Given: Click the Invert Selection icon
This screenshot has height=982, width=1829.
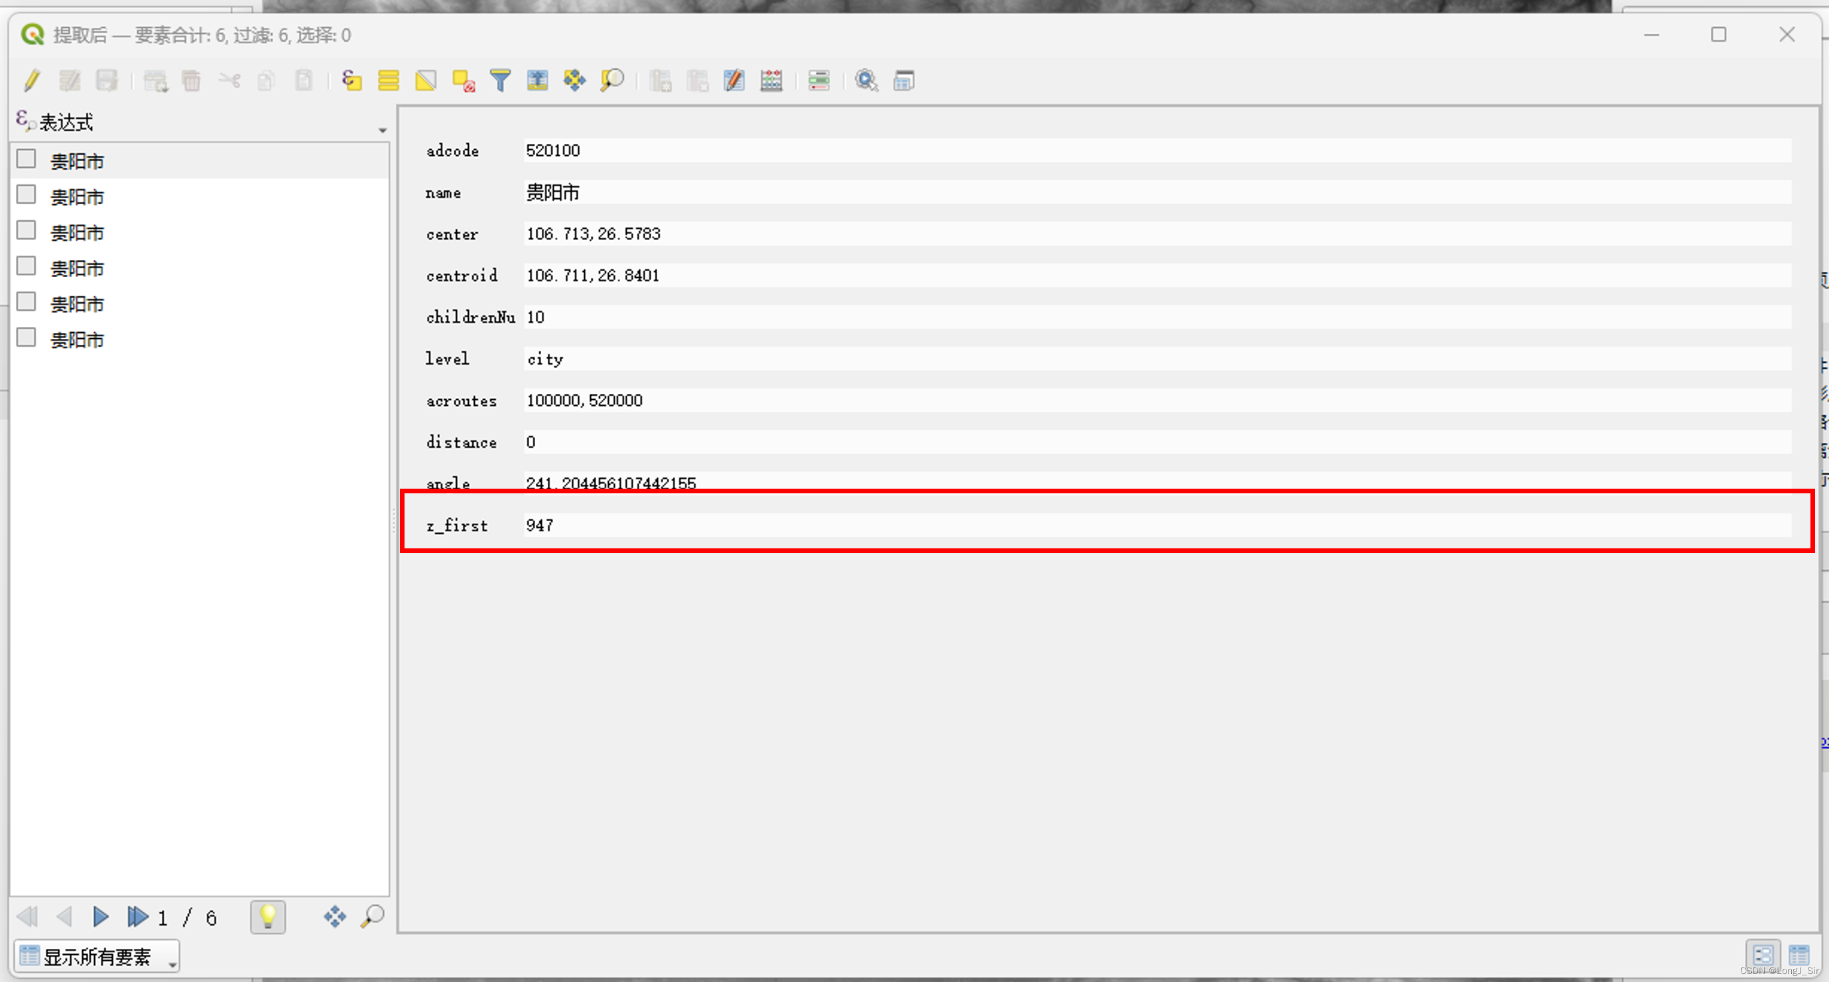Looking at the screenshot, I should click(x=426, y=80).
